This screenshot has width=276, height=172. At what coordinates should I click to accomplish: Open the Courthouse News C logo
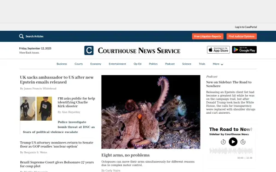coord(89,50)
